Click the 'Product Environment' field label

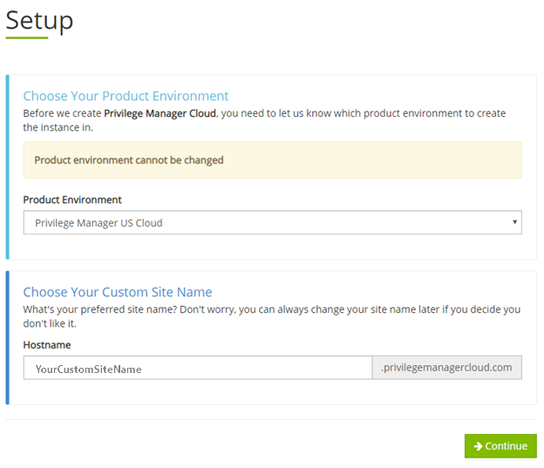(72, 200)
